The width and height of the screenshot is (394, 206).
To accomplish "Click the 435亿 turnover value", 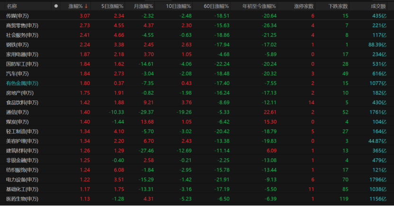I will tap(379, 16).
